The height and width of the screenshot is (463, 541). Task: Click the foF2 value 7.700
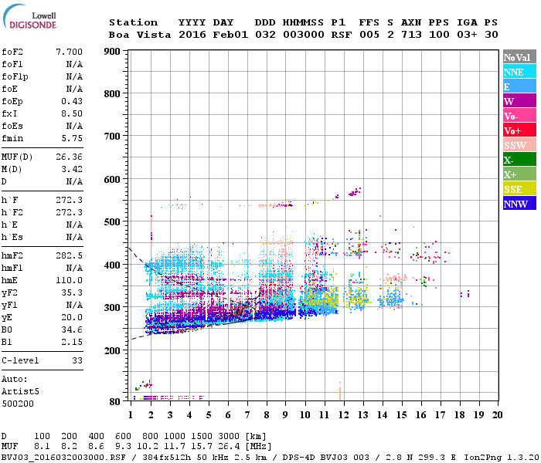(69, 52)
